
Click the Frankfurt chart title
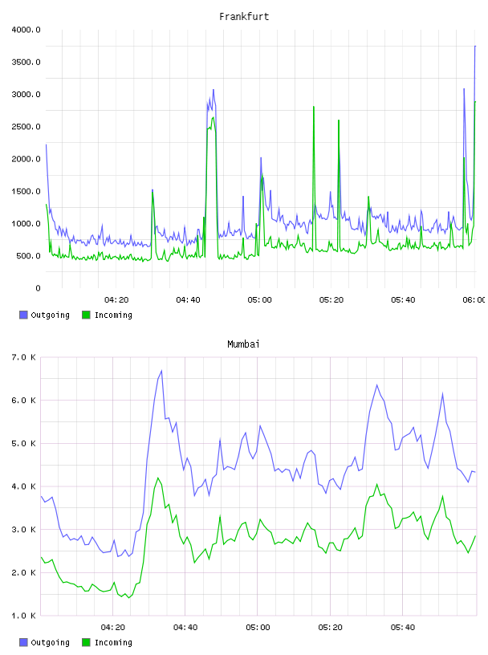244,17
